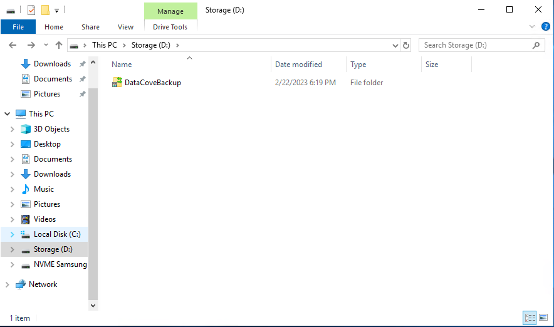The height and width of the screenshot is (327, 554).
Task: Expand the ribbon using the chevron
Action: click(532, 26)
